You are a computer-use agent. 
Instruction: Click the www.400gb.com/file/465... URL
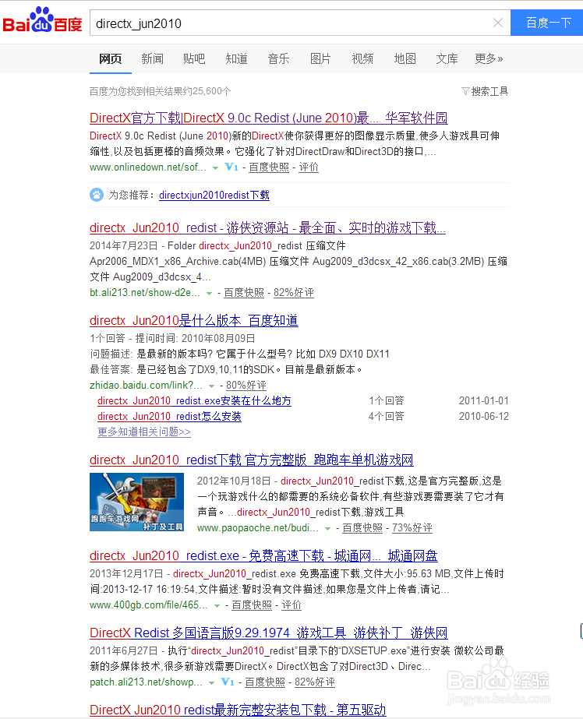pyautogui.click(x=149, y=605)
